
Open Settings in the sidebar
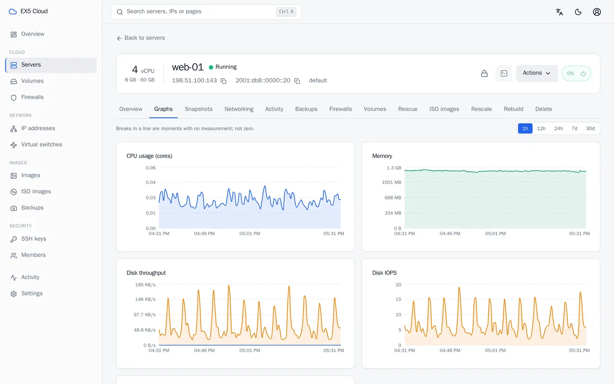coord(51,294)
